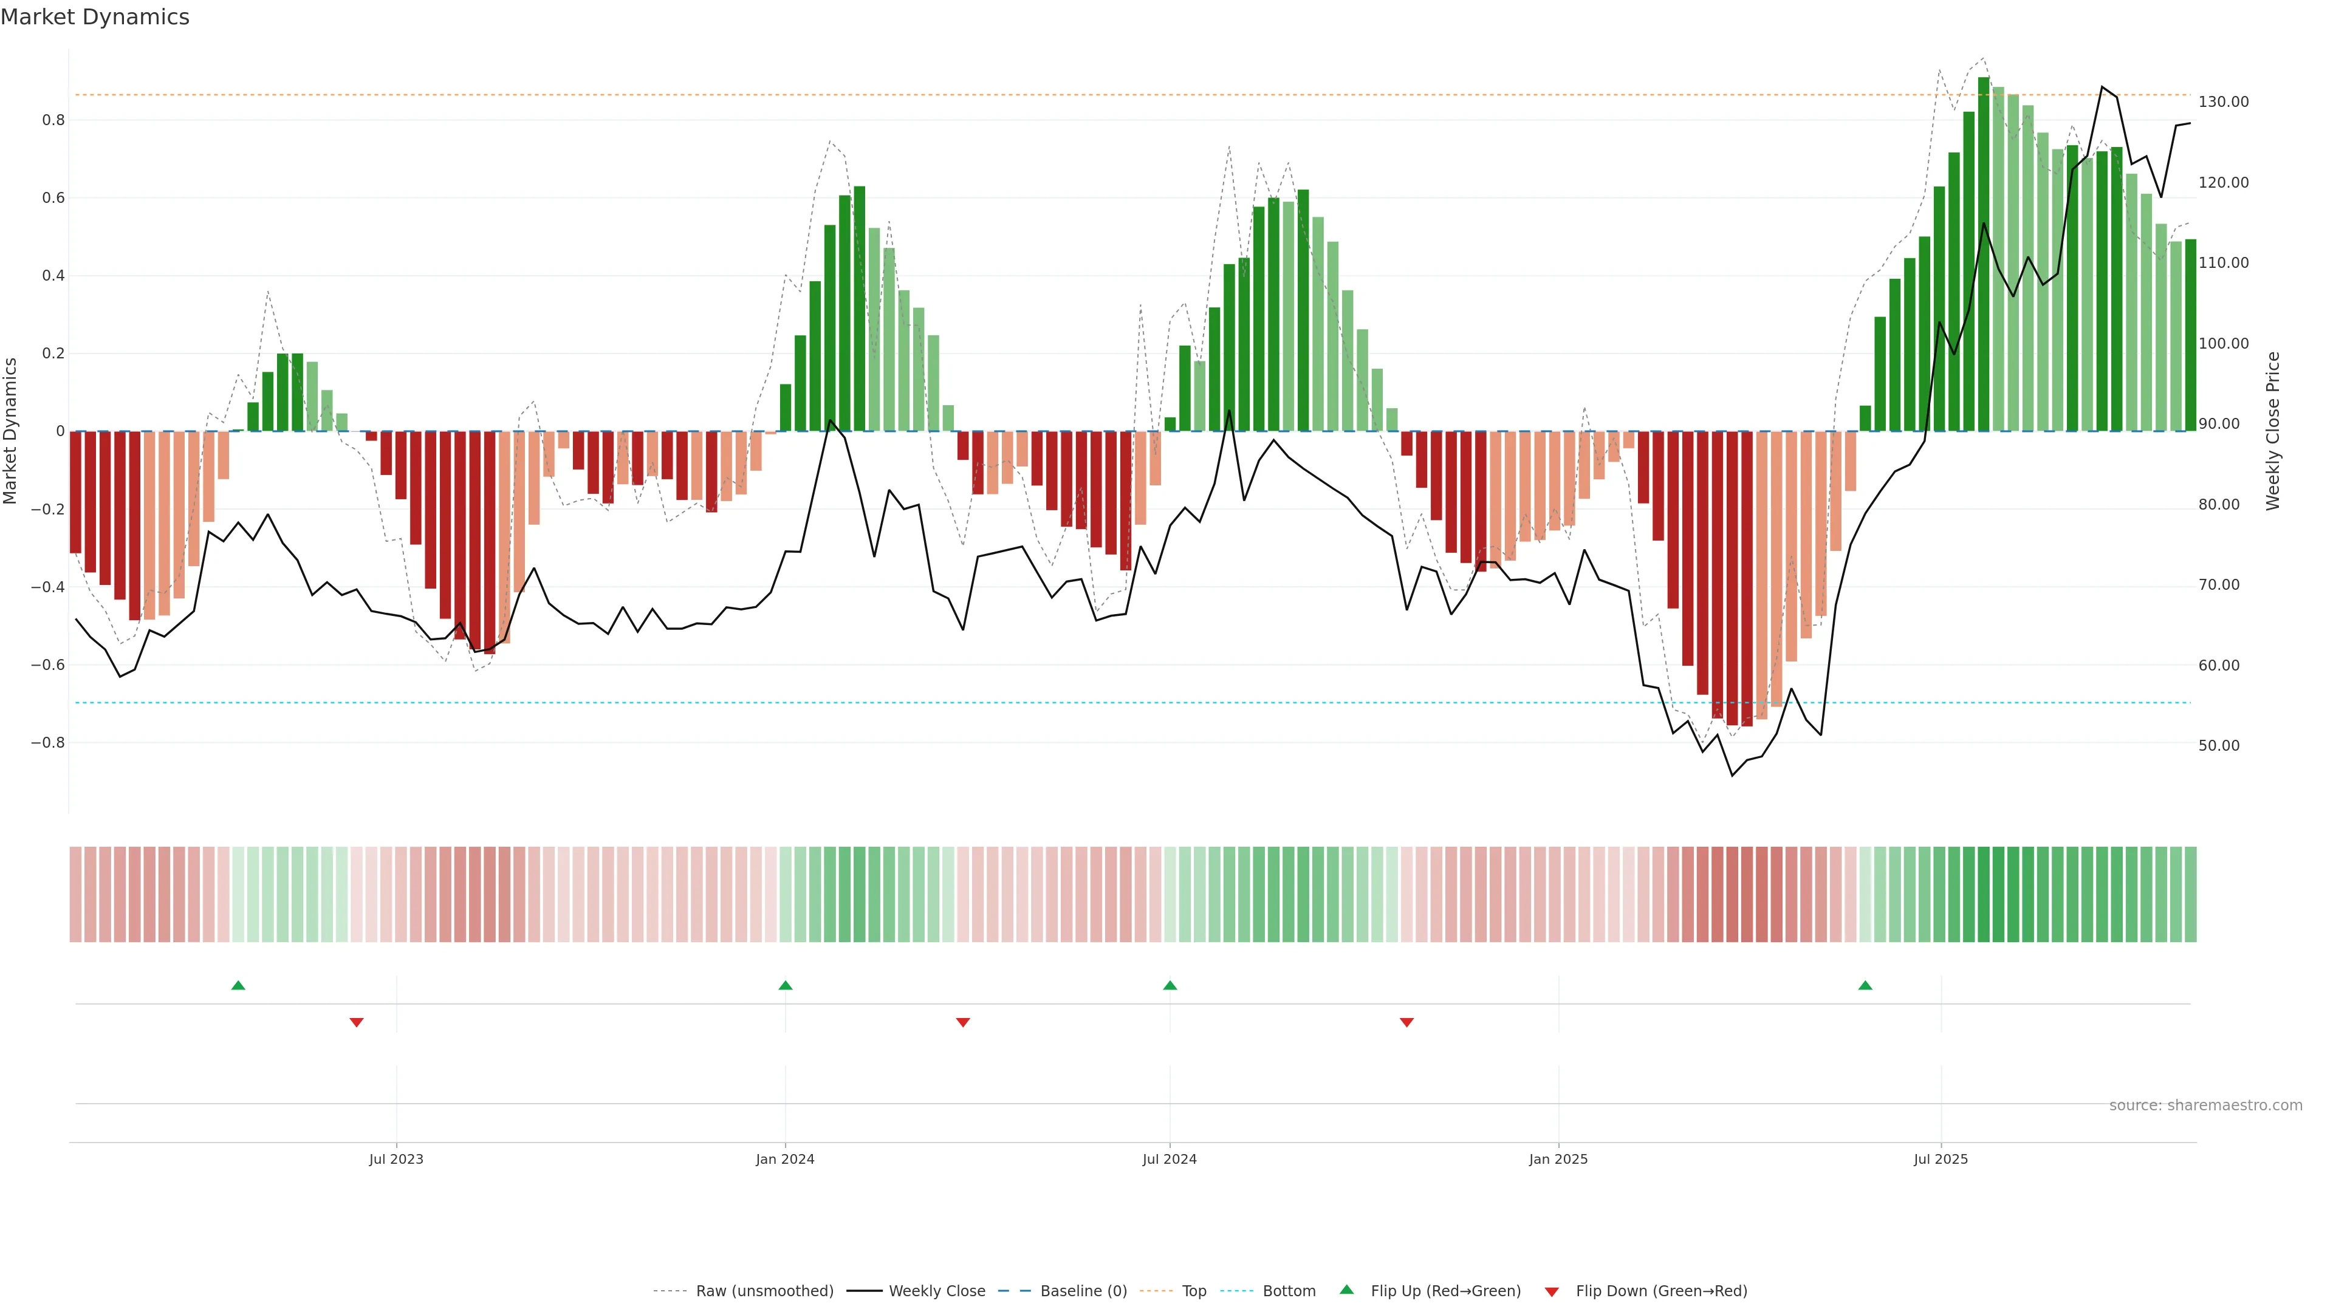2333x1312 pixels.
Task: Click the flip-up triangle at Jan 2024
Action: point(785,985)
